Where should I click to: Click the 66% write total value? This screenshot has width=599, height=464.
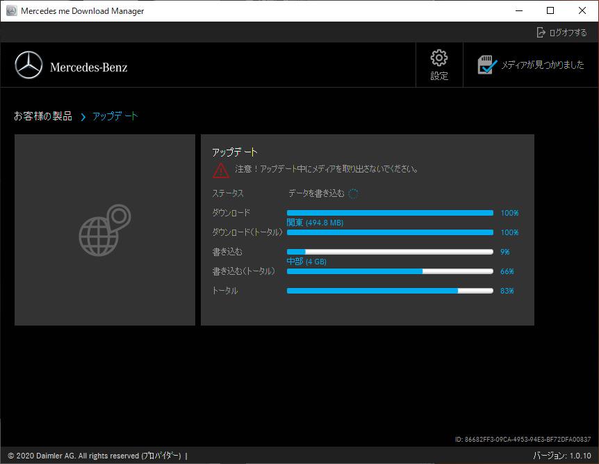[507, 271]
